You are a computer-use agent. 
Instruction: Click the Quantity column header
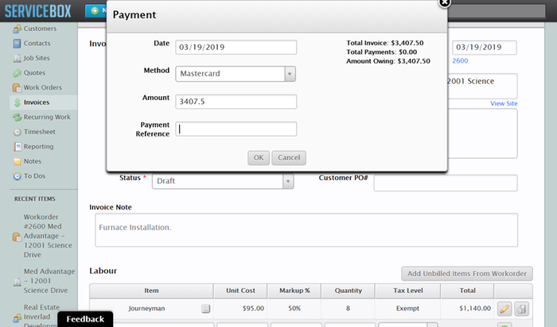tap(349, 290)
